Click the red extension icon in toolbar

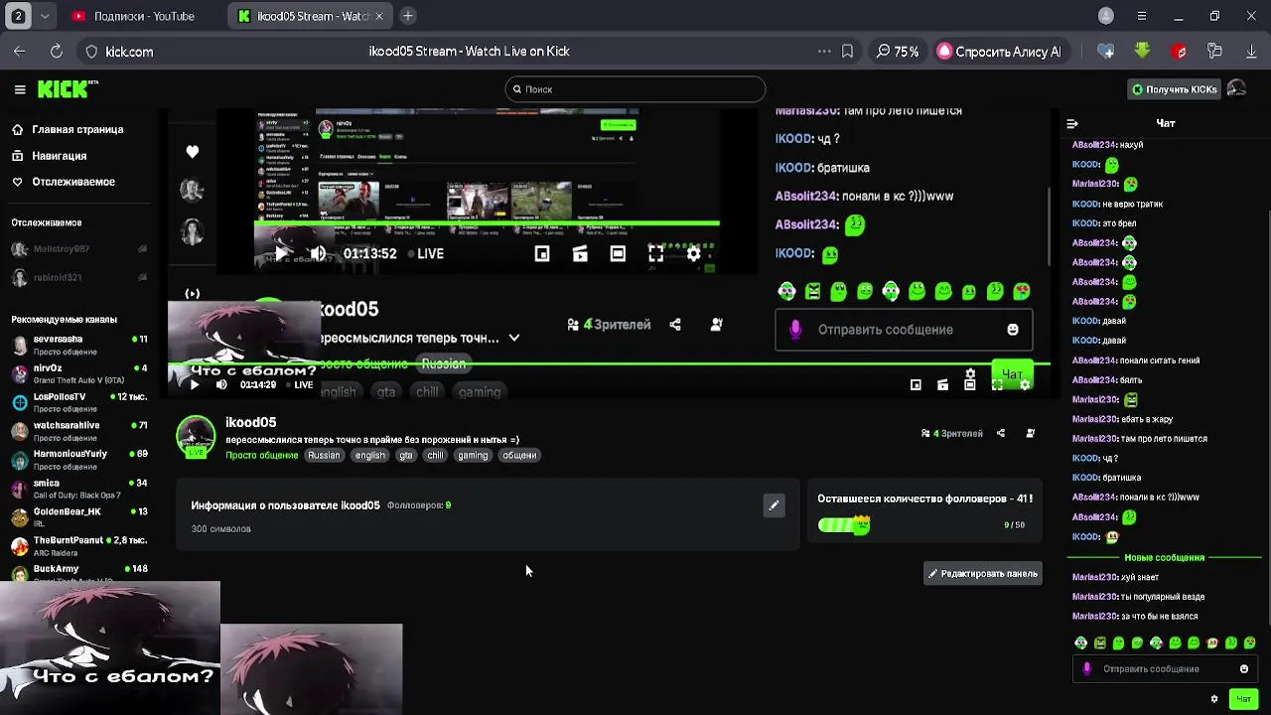coord(1179,52)
